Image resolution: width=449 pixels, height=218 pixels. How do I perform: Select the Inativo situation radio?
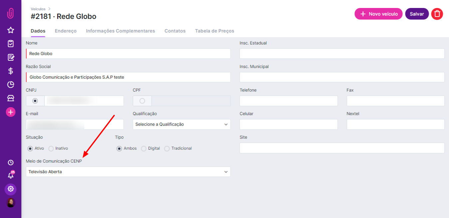(51, 148)
